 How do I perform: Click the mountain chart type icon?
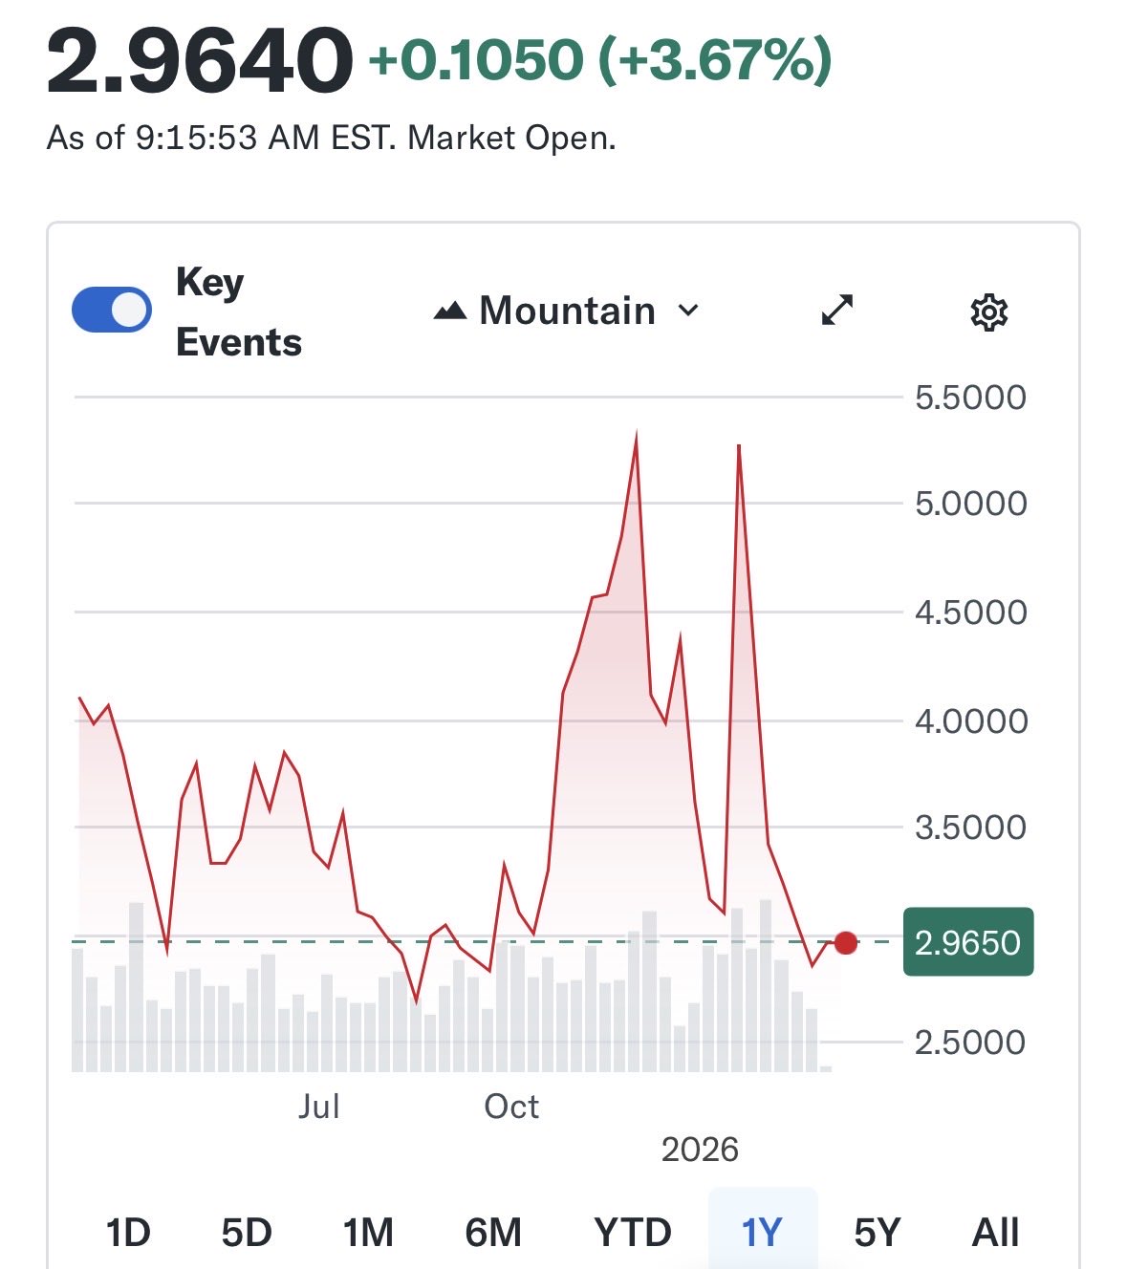pos(450,312)
